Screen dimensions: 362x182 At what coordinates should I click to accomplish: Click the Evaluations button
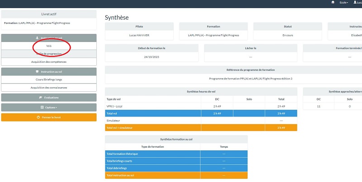49,98
